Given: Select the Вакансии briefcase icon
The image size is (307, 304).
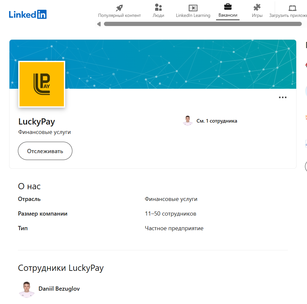Looking at the screenshot, I should 228,7.
